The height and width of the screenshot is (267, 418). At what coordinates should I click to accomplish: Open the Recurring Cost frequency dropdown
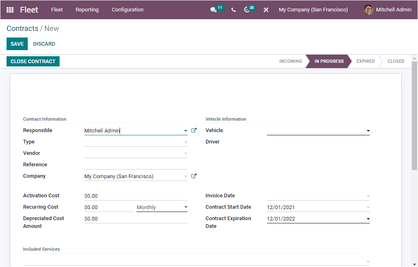[186, 207]
